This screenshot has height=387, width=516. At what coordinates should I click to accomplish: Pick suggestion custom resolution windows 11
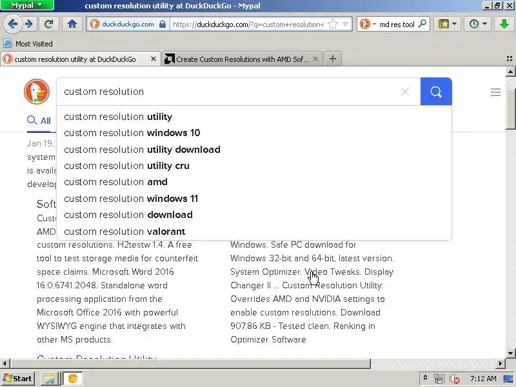(254, 199)
